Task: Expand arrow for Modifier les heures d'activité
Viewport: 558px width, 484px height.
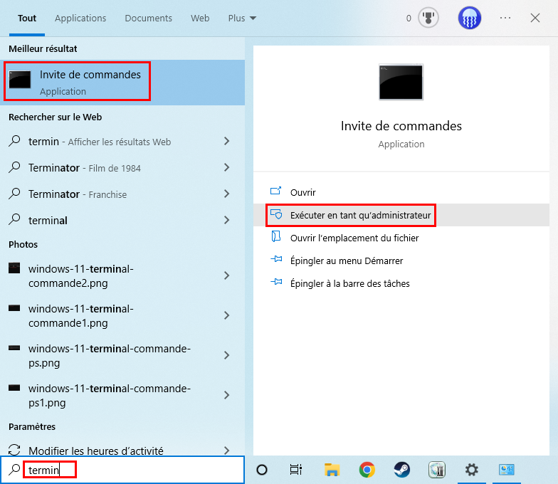Action: click(226, 451)
